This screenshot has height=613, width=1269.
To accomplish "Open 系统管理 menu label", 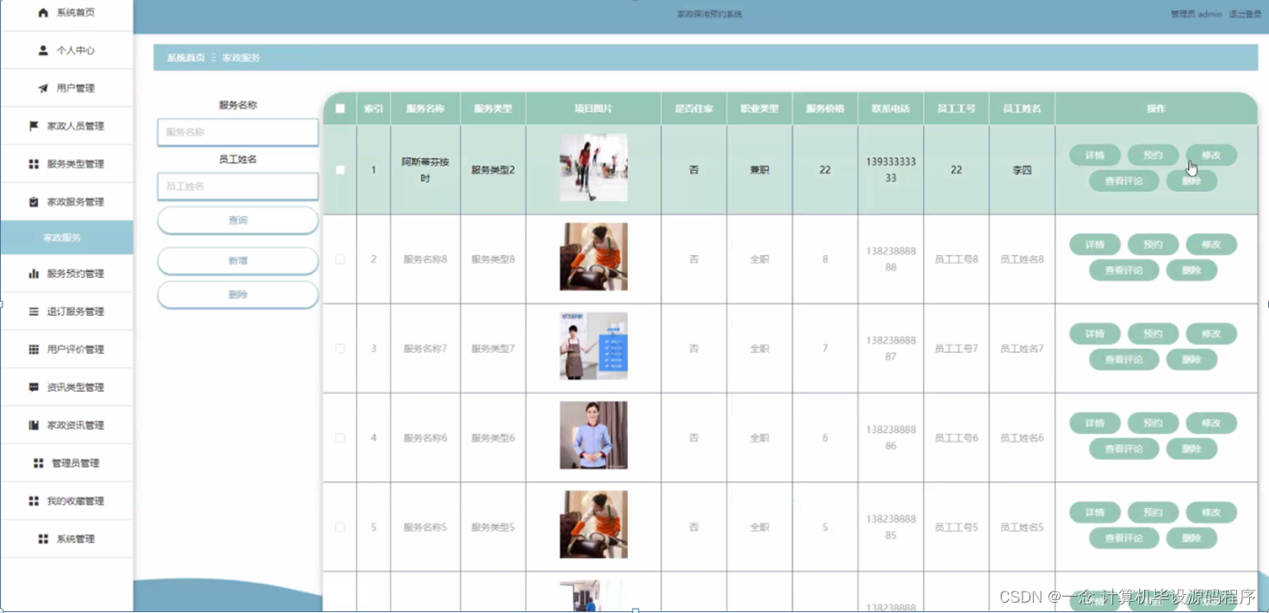I will 76,539.
